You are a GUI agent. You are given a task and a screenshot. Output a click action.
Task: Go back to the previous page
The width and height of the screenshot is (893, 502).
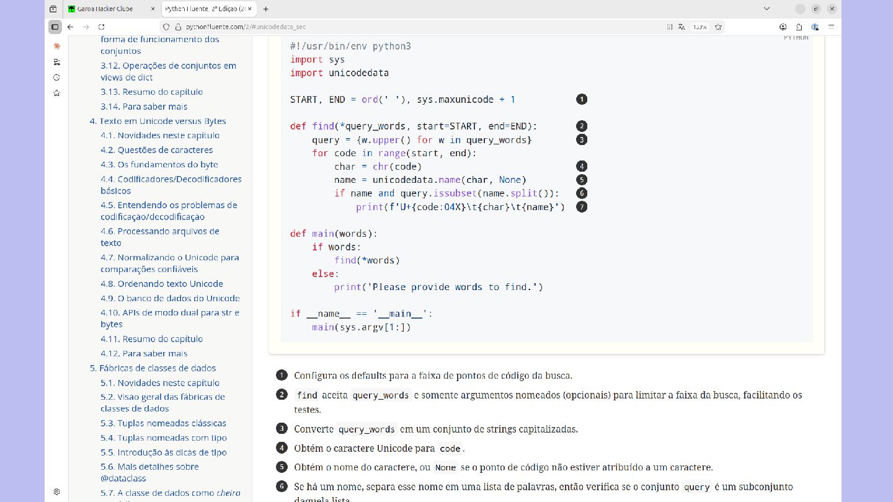tap(70, 27)
